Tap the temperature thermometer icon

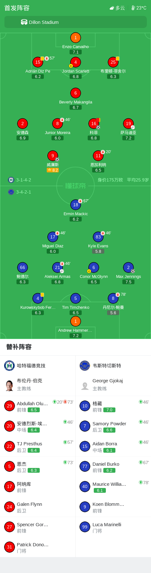(x=133, y=8)
